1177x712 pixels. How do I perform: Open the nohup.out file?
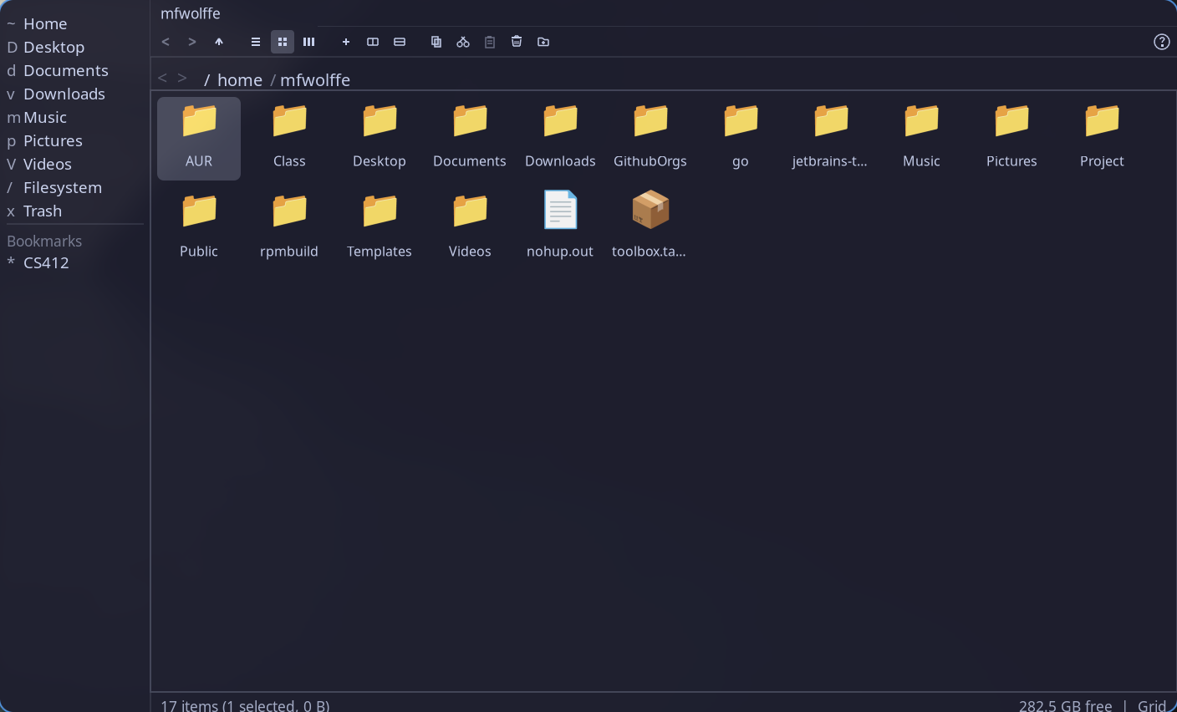[x=560, y=221]
